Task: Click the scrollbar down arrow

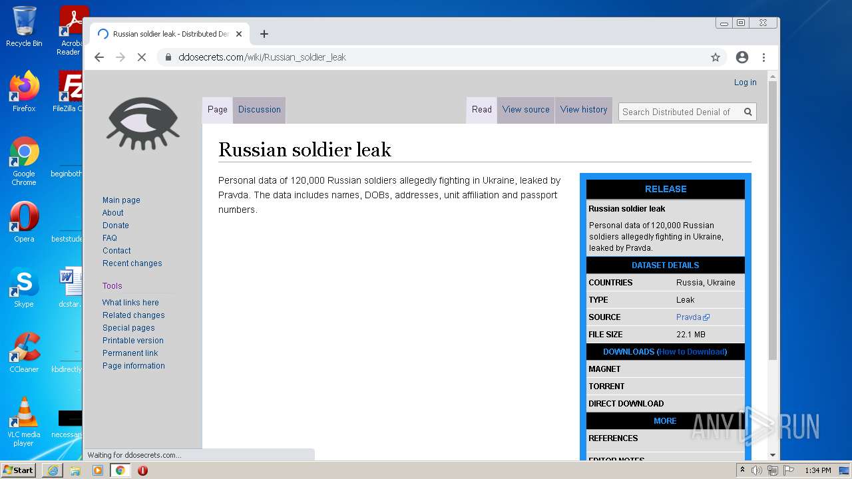Action: pos(773,455)
